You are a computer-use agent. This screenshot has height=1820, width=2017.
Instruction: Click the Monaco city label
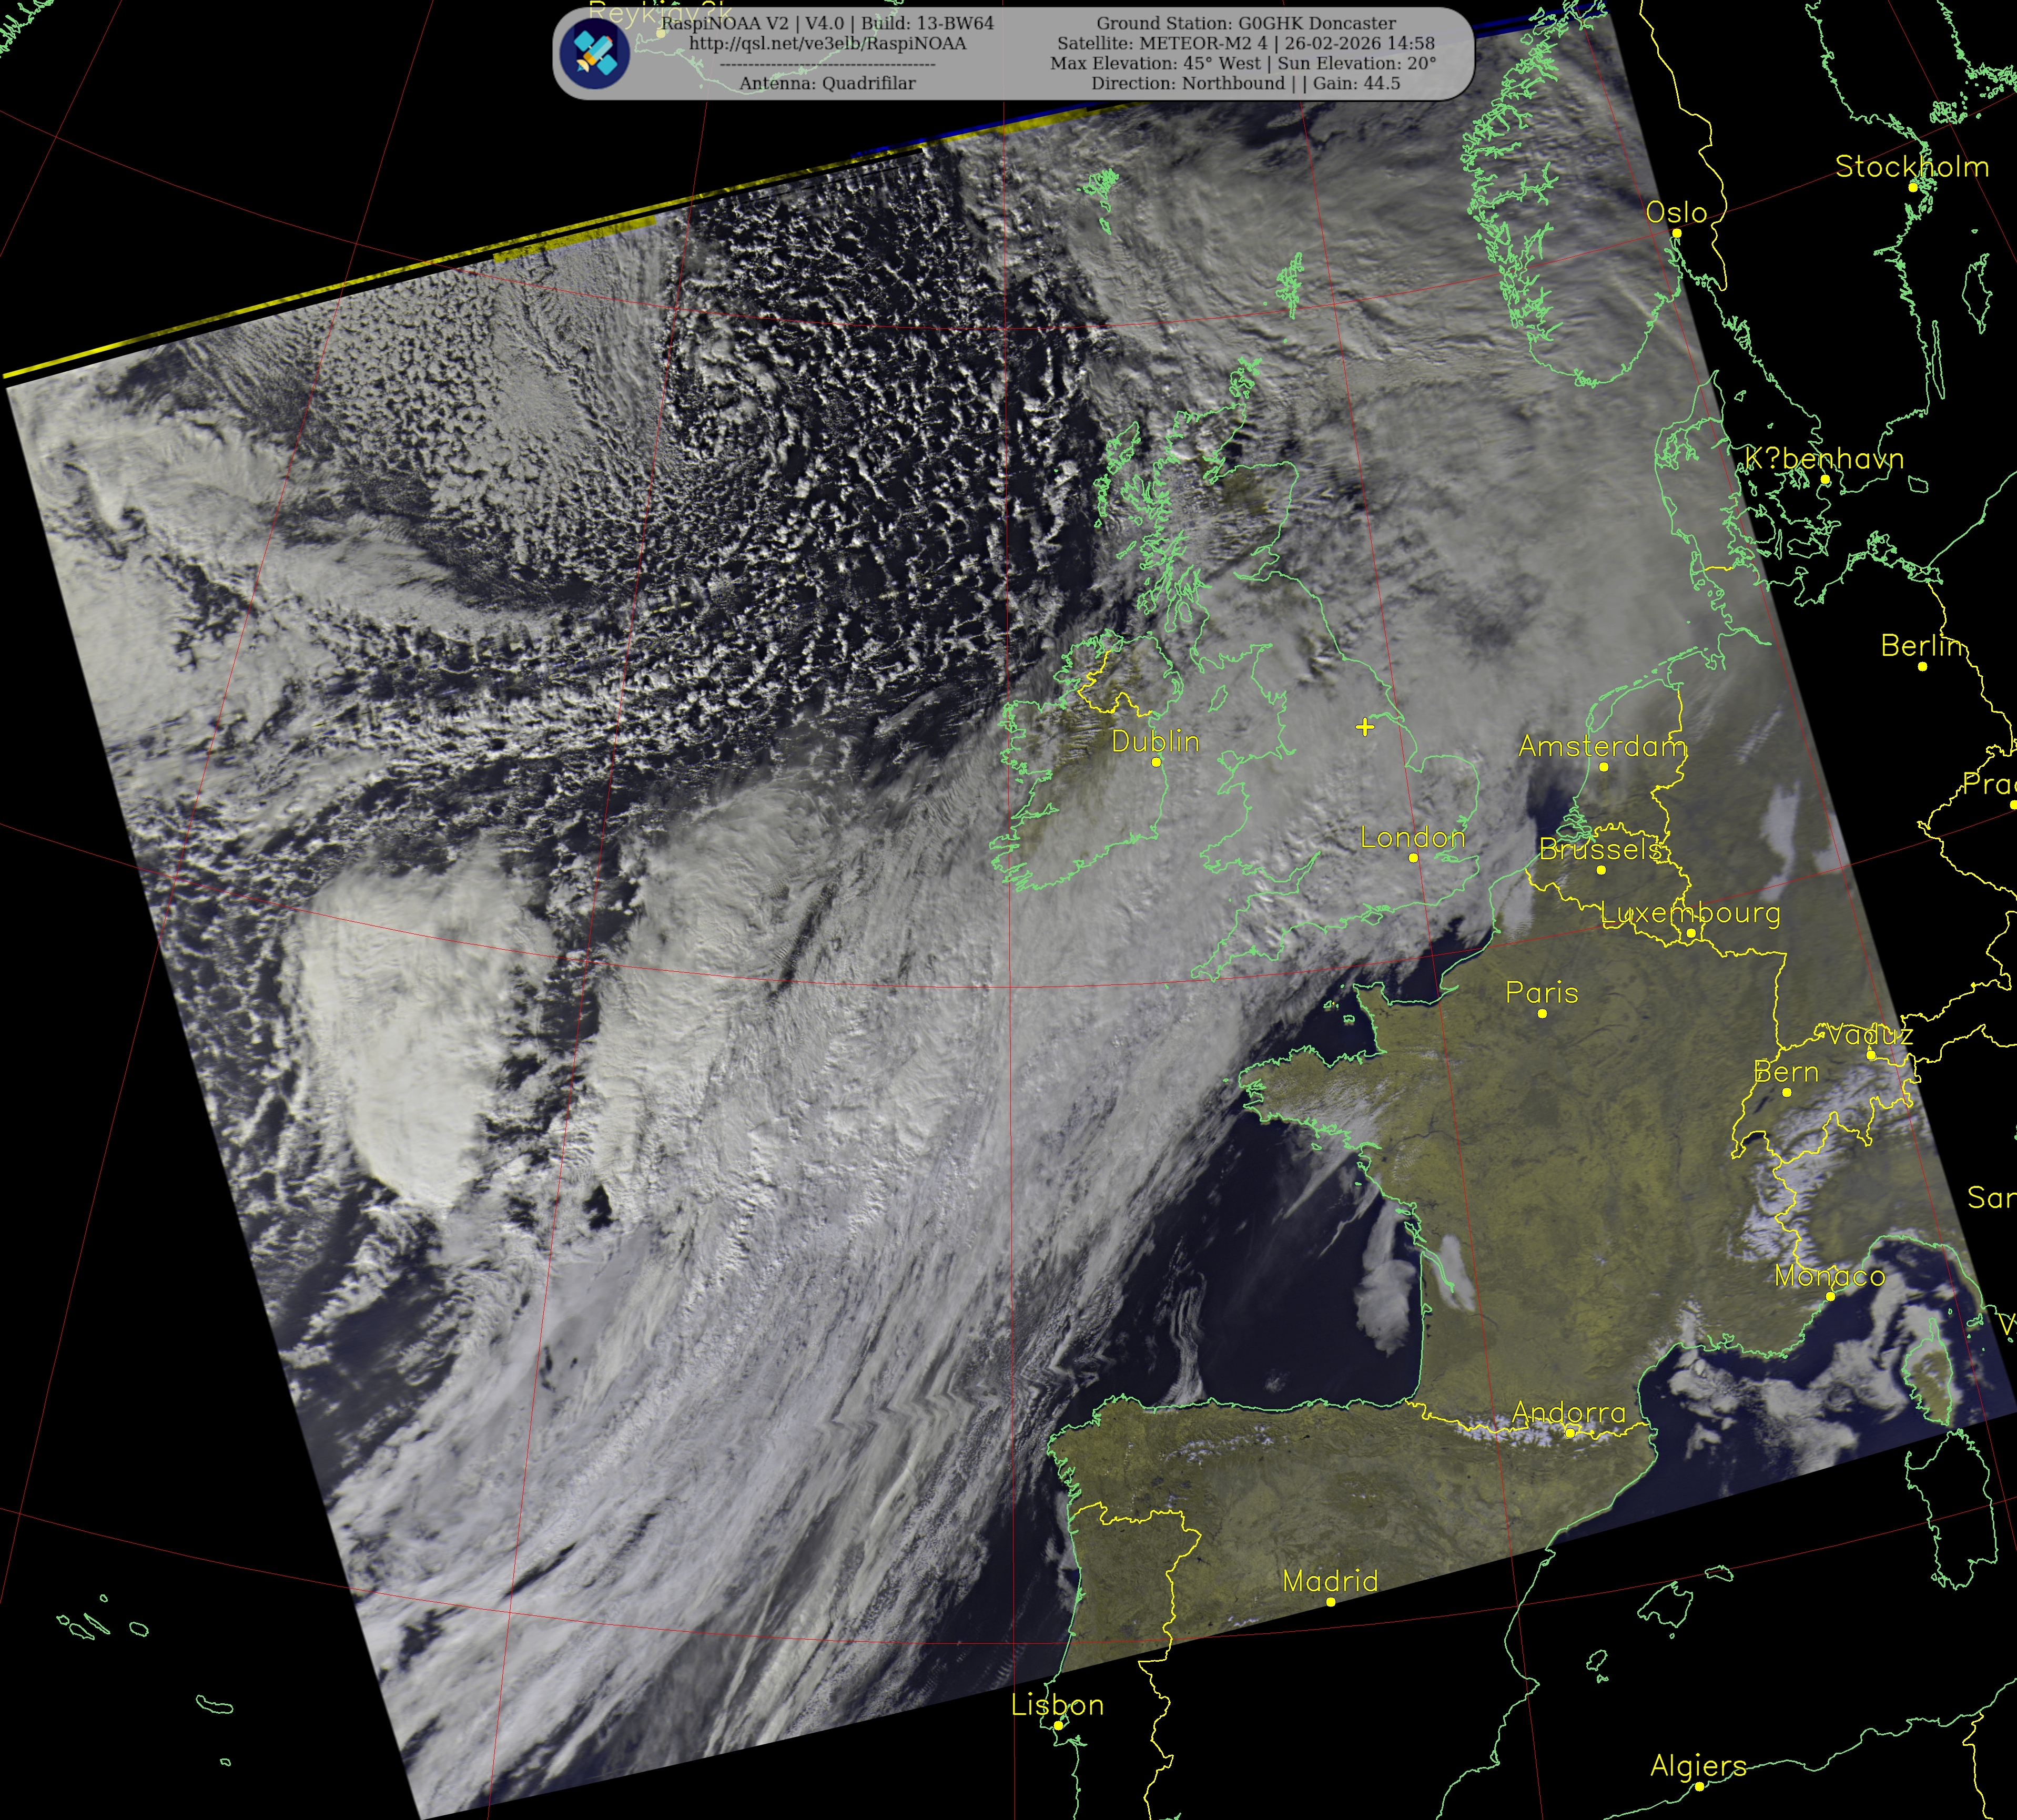tap(1829, 1276)
